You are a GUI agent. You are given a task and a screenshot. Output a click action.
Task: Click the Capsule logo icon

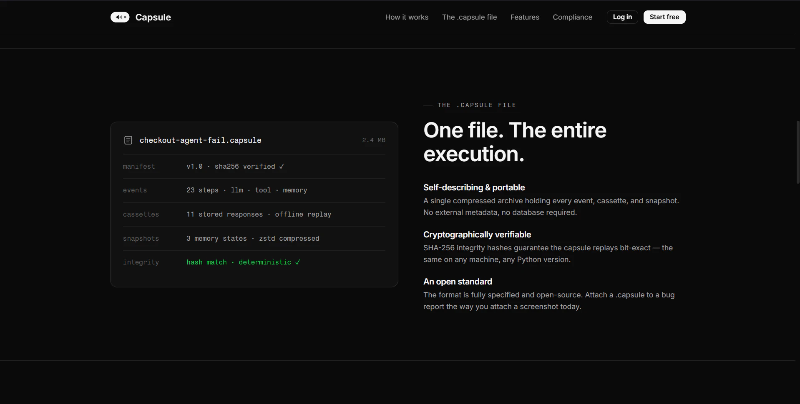pos(120,17)
